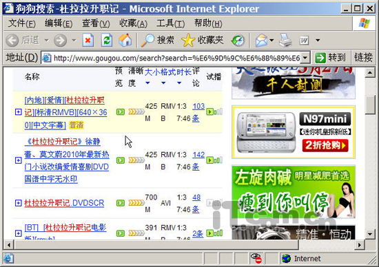Open the History toolbar icon

pos(238,41)
